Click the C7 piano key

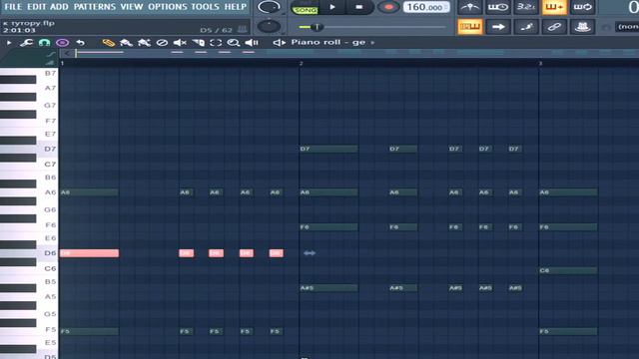29,165
